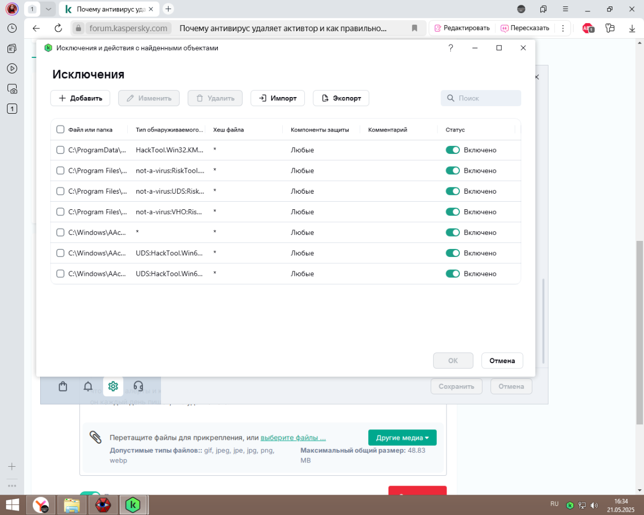Open the password manager key icon
The image size is (644, 515).
(x=610, y=28)
